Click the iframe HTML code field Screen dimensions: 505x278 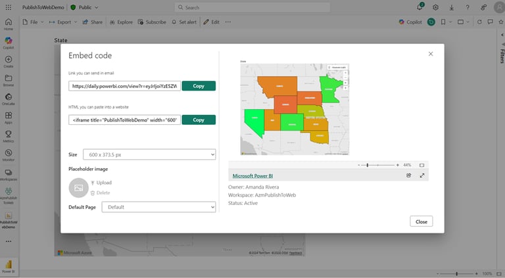point(124,120)
